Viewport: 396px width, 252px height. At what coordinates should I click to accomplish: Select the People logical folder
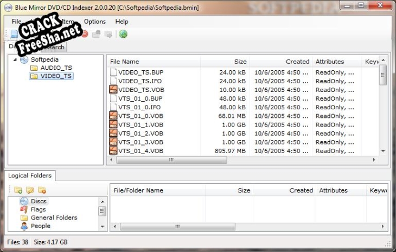coord(40,226)
